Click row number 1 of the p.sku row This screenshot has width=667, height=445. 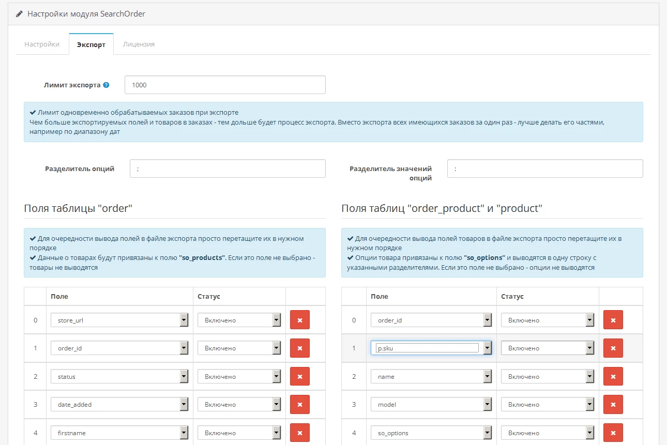point(354,348)
